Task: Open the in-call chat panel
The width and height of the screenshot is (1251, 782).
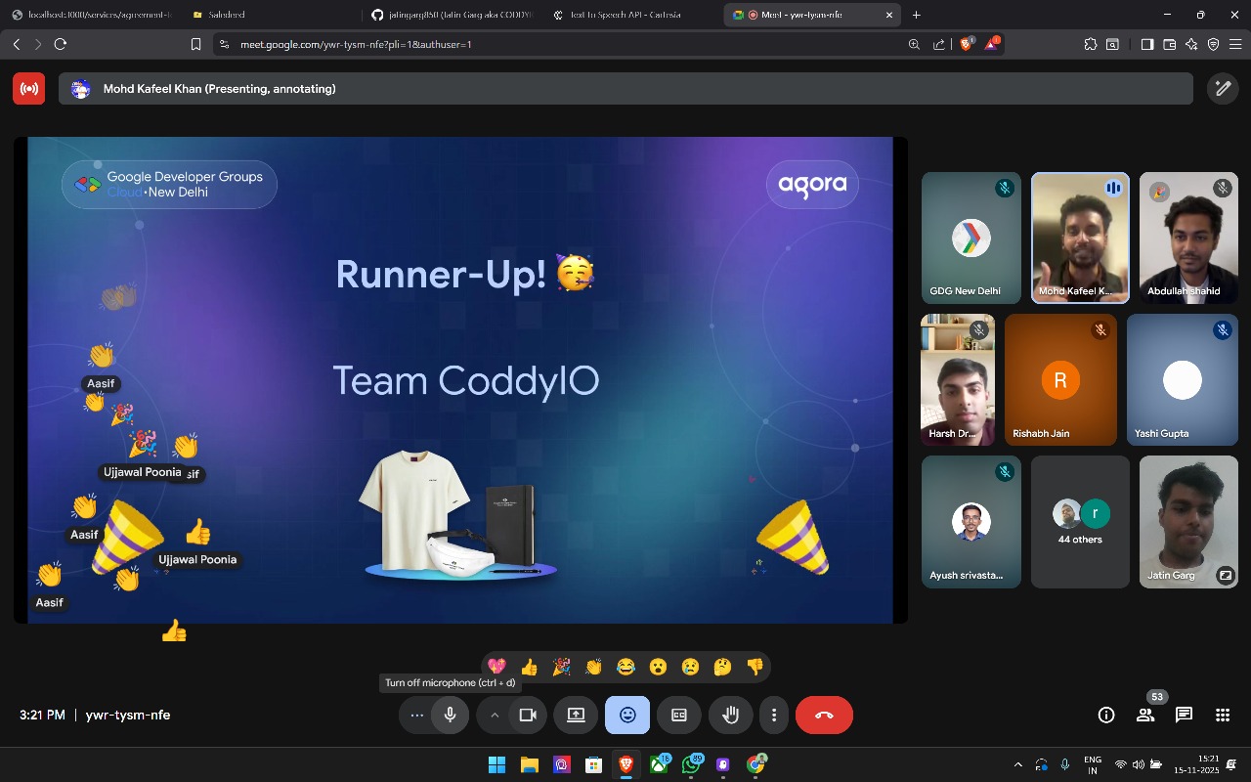Action: [x=1184, y=715]
